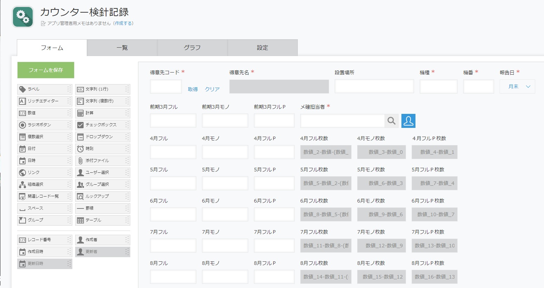Pick the リッチエディター field element
This screenshot has height=288, width=544.
pos(44,101)
